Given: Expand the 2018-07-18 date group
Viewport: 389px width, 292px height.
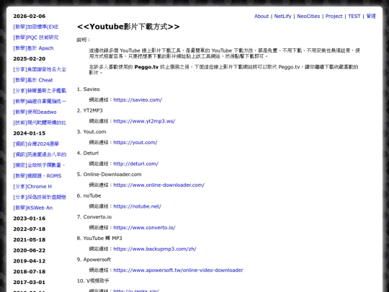Looking at the screenshot, I should tap(30, 272).
